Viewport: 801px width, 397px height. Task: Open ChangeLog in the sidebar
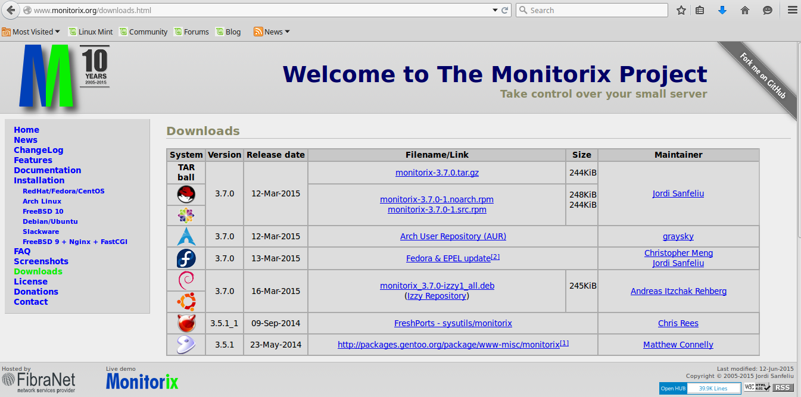pyautogui.click(x=38, y=150)
